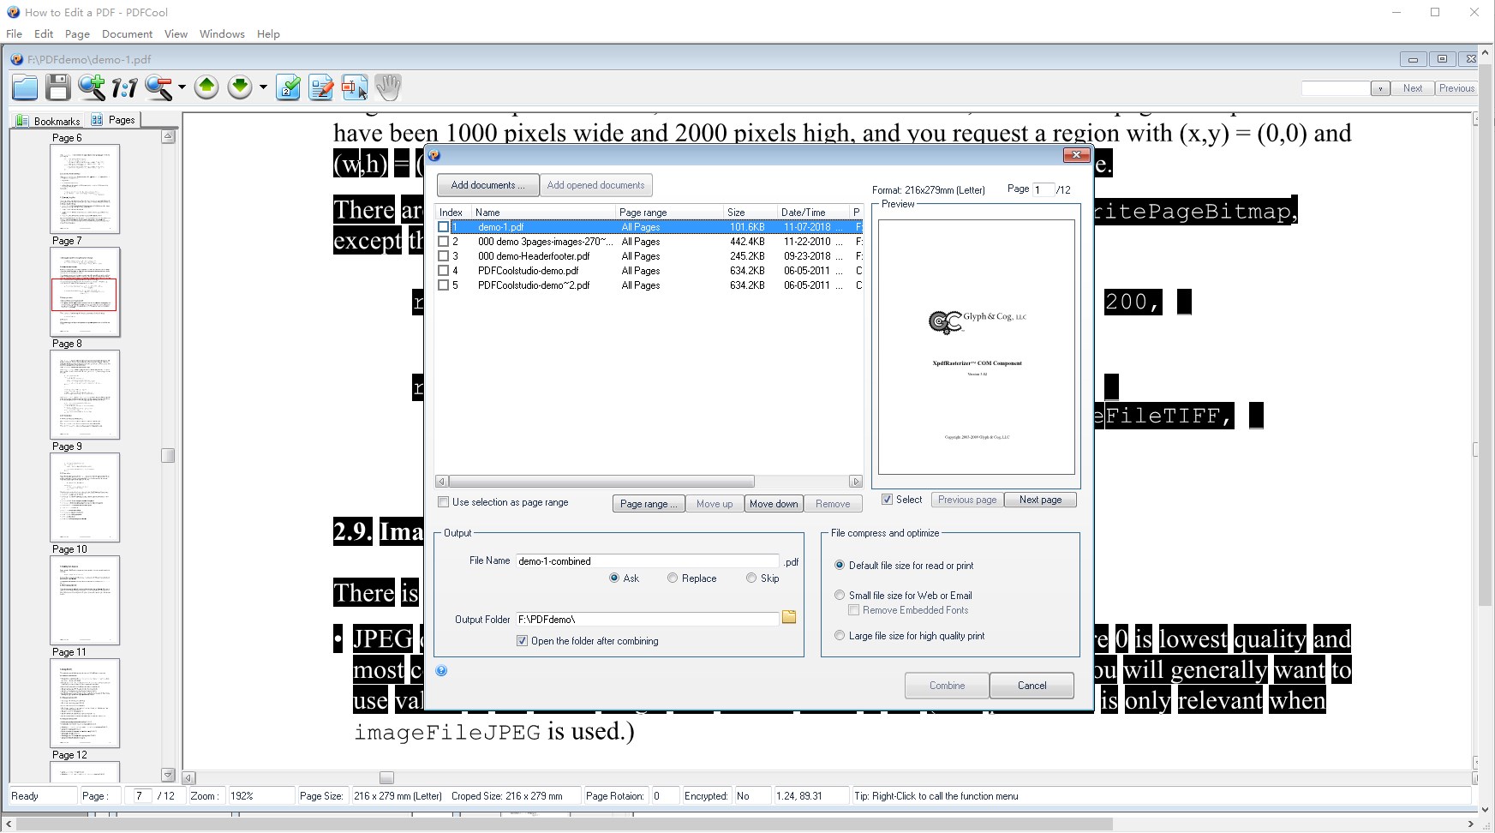Image resolution: width=1495 pixels, height=833 pixels.
Task: Open the Edit menu
Action: 44,34
